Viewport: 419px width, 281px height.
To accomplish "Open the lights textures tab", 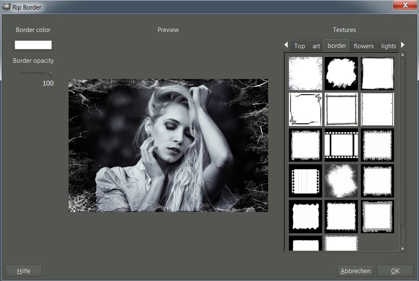I will [x=388, y=46].
